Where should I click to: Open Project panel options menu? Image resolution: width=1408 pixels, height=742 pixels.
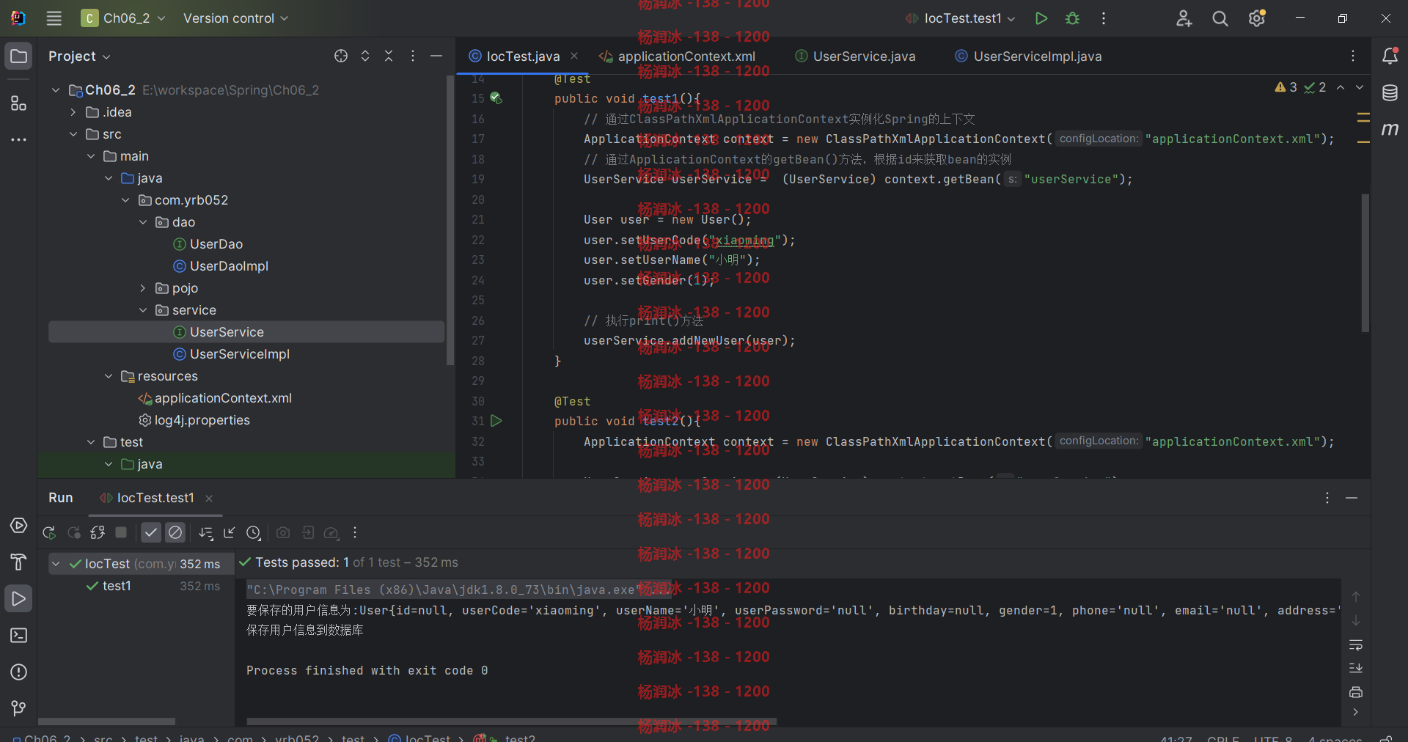coord(413,56)
